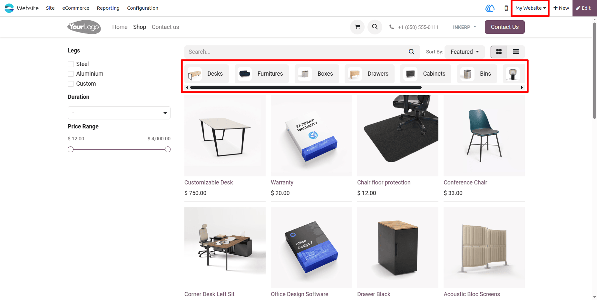Click the YourLogo site logo

click(84, 27)
